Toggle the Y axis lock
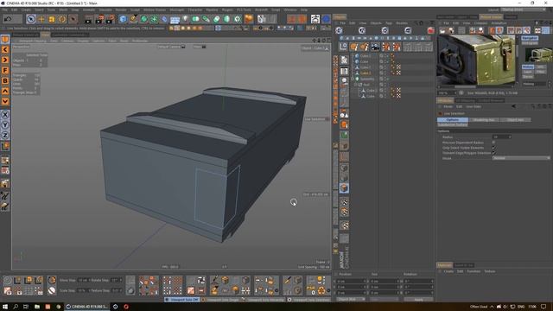 (x=5, y=124)
